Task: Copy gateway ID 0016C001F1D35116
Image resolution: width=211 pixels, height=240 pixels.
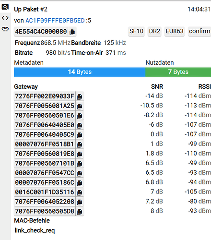Action: [x=80, y=192]
